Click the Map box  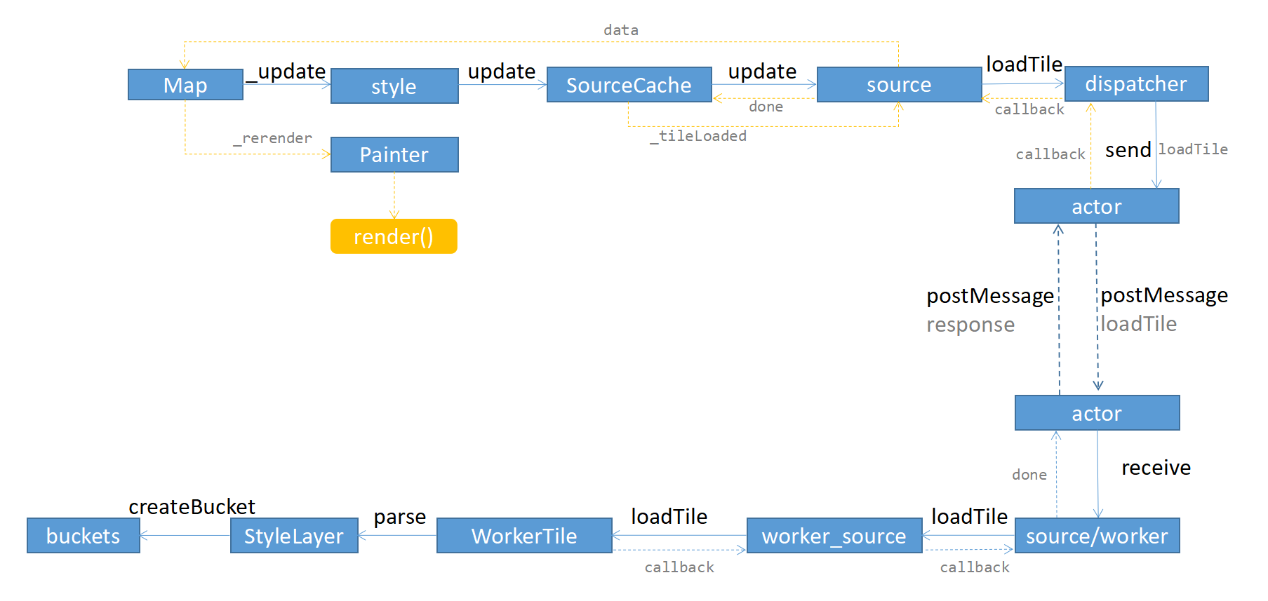click(185, 85)
